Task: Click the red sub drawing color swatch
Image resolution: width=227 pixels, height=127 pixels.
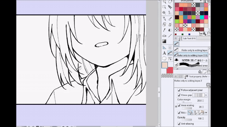Action: click(170, 70)
